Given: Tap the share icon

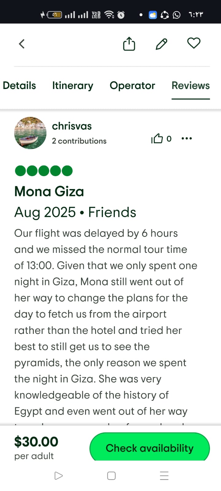Looking at the screenshot, I should point(129,44).
